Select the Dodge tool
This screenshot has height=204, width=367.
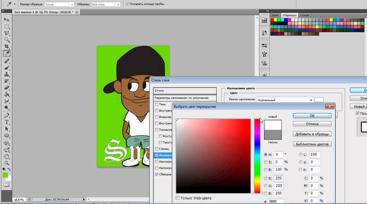click(x=7, y=108)
